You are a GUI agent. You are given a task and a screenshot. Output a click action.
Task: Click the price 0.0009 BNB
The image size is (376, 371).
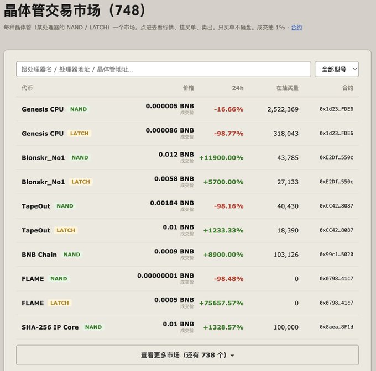(174, 251)
